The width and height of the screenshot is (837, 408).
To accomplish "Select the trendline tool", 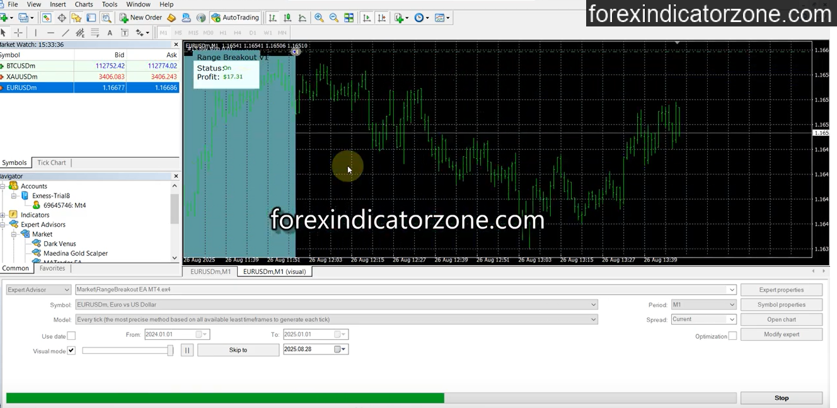I will 66,32.
